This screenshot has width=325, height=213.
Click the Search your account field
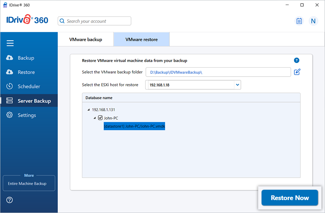click(x=95, y=21)
